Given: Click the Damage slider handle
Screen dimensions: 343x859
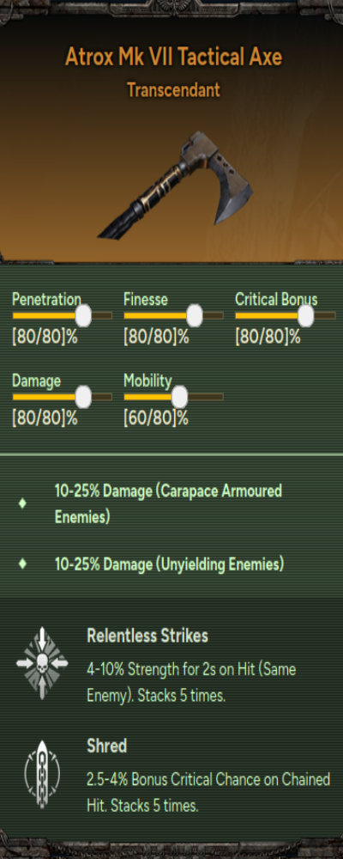Looking at the screenshot, I should [83, 397].
